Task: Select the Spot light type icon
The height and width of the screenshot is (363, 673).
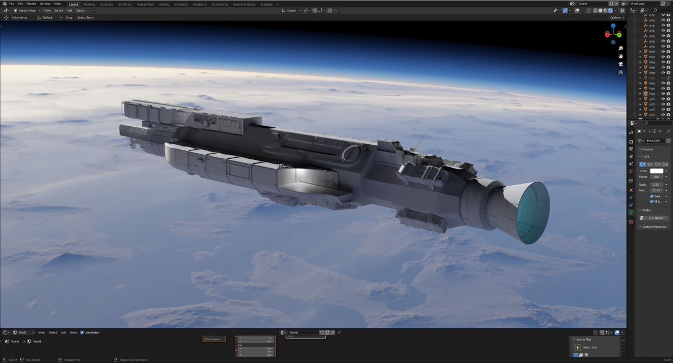Action: coord(657,164)
